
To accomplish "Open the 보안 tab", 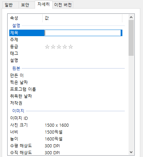I will click(27, 5).
